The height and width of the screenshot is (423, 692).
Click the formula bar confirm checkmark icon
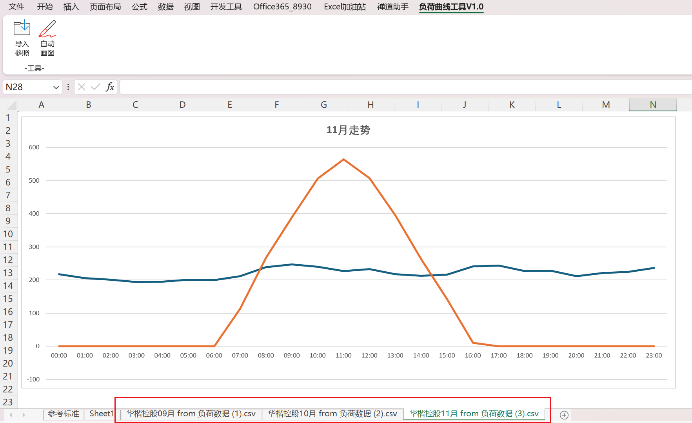point(95,87)
